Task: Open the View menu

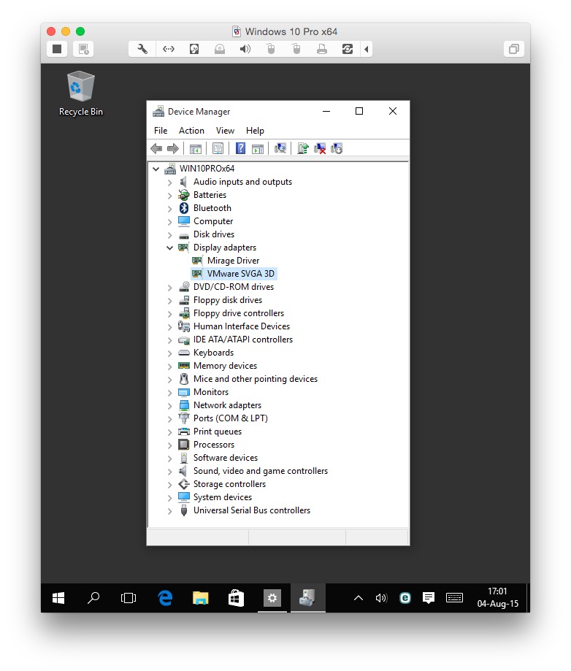Action: [225, 131]
